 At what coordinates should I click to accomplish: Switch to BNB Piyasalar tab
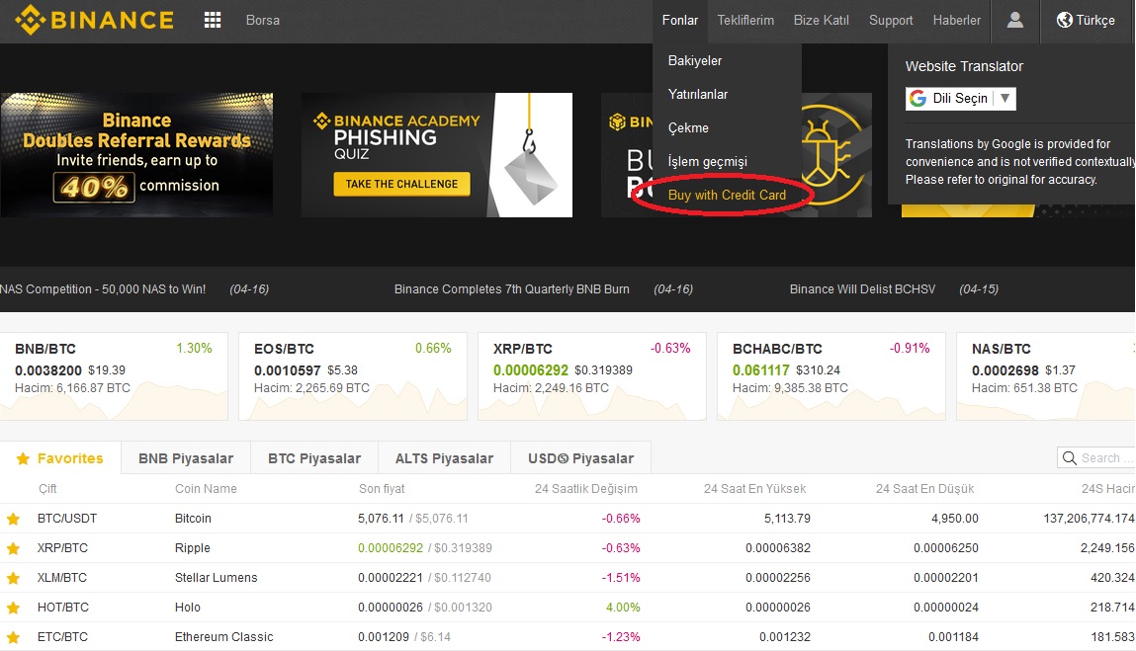186,458
